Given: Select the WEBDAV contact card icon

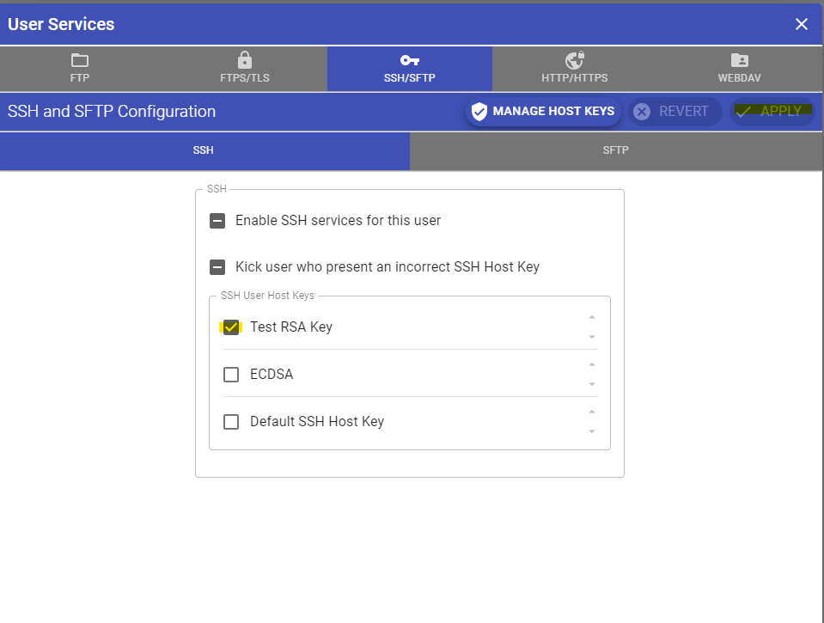Looking at the screenshot, I should coord(738,60).
